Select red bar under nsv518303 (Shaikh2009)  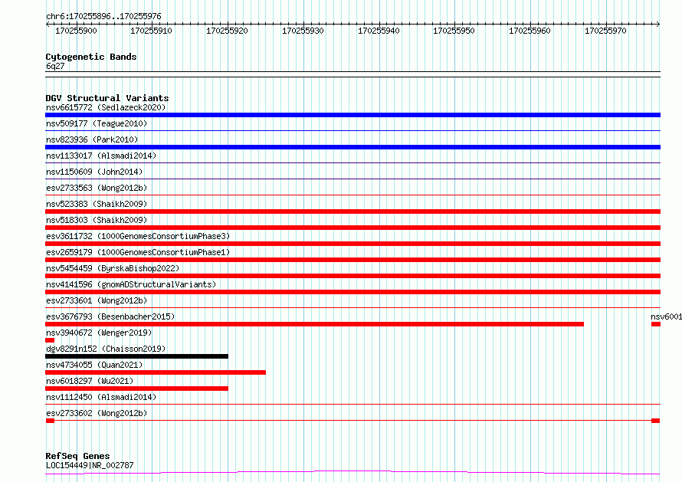pyautogui.click(x=352, y=228)
